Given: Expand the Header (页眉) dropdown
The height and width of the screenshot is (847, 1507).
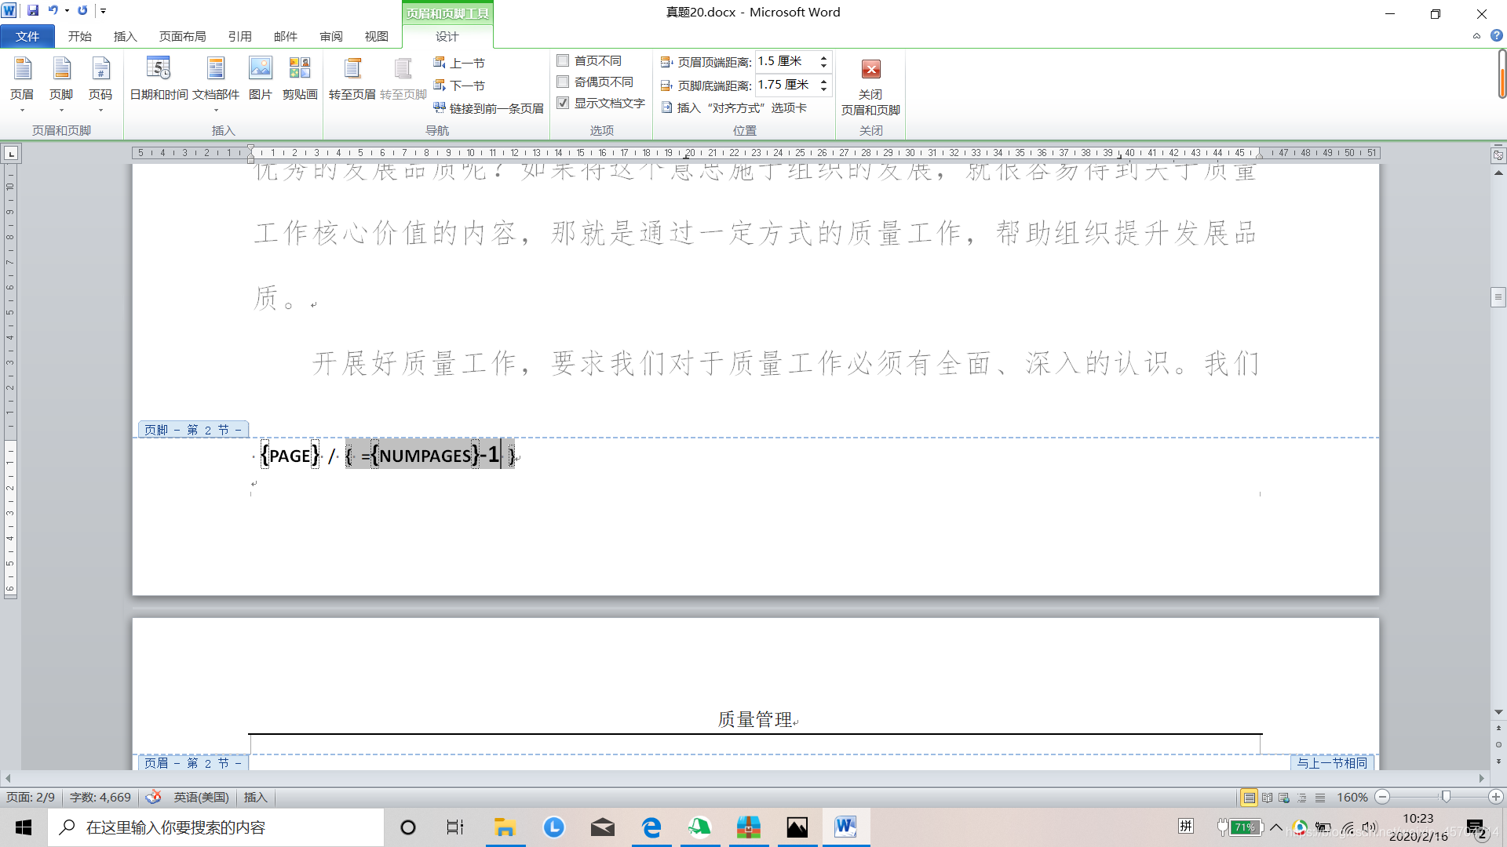Looking at the screenshot, I should [x=22, y=86].
